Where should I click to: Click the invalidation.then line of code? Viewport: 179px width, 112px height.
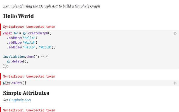coord(25,57)
